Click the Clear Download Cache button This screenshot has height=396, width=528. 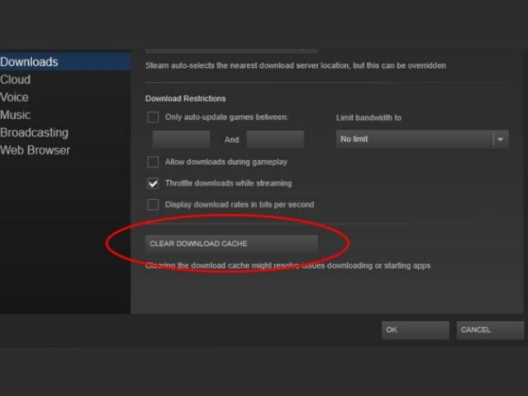coord(231,243)
